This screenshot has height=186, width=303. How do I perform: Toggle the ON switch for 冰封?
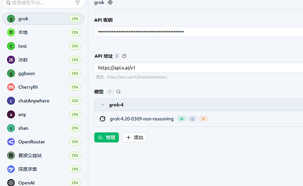(75, 60)
